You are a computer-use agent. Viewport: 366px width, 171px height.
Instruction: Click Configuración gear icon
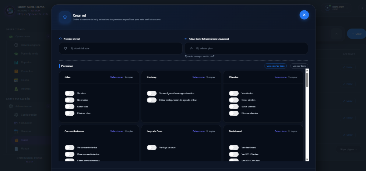(x=16, y=115)
